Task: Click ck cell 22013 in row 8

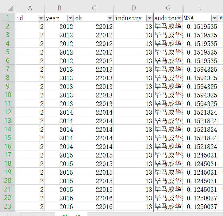Action: click(x=94, y=78)
